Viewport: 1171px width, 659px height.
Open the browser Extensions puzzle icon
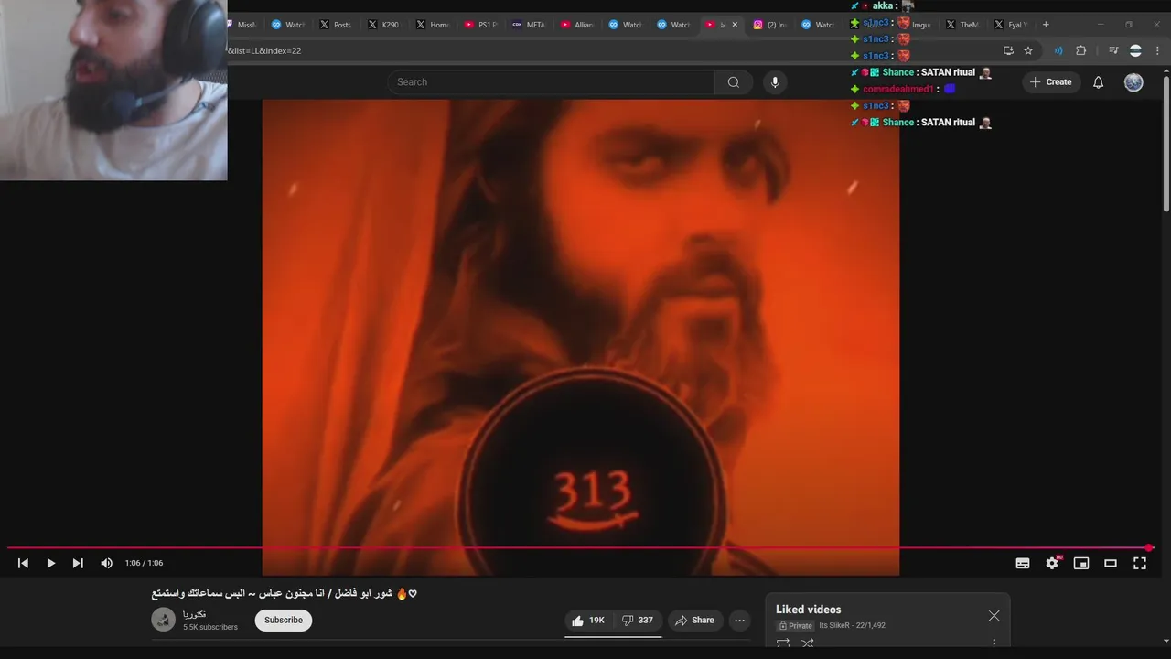[x=1080, y=50]
